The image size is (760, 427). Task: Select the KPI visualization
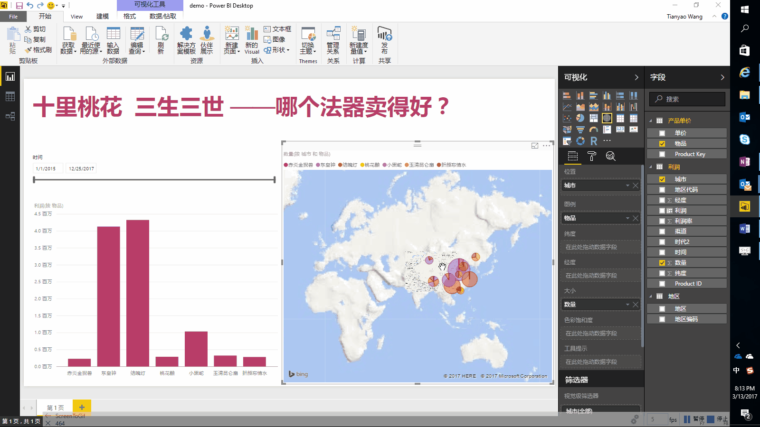(634, 130)
